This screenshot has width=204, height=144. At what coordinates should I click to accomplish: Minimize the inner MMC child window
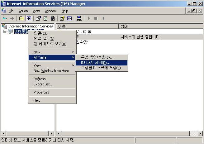pos(189,11)
